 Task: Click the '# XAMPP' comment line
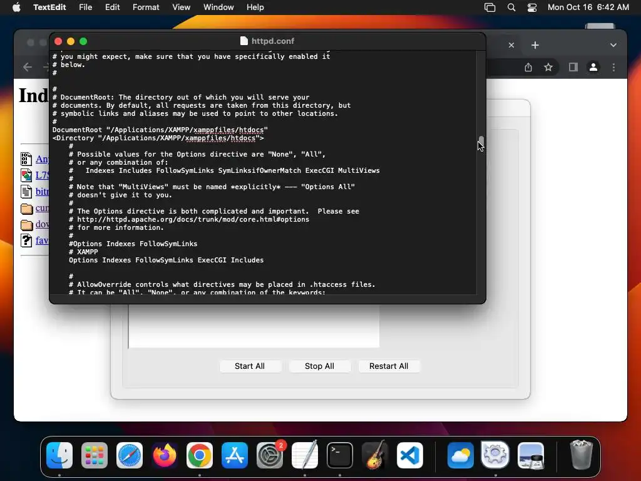[83, 252]
